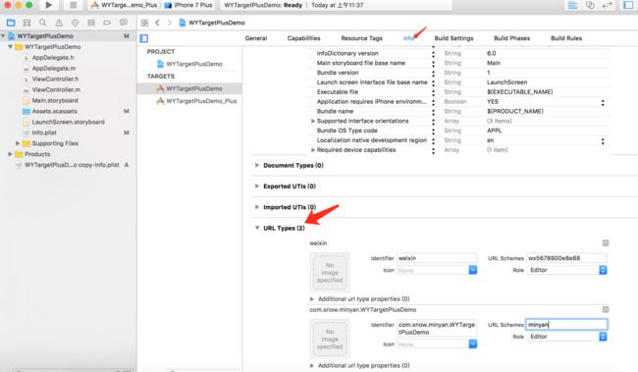Switch to the version editor
This screenshot has width=638, height=372.
coord(607,5)
